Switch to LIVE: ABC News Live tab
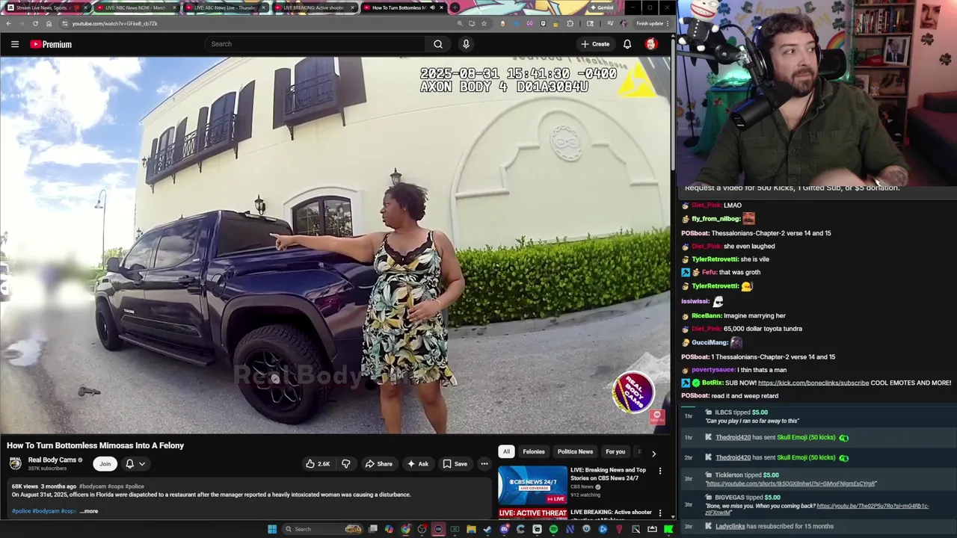 (225, 7)
